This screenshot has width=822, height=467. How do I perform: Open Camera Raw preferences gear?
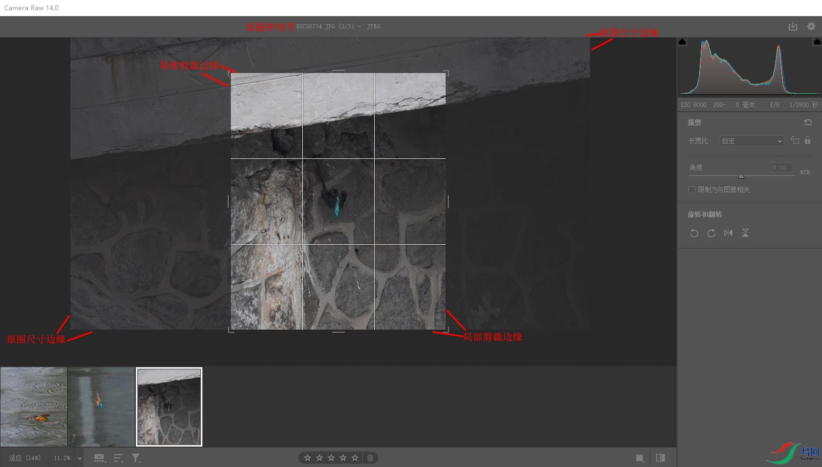click(811, 26)
